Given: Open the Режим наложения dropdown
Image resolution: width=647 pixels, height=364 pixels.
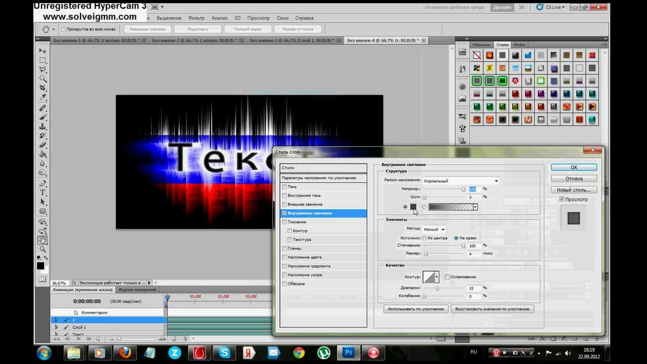Looking at the screenshot, I should (460, 180).
